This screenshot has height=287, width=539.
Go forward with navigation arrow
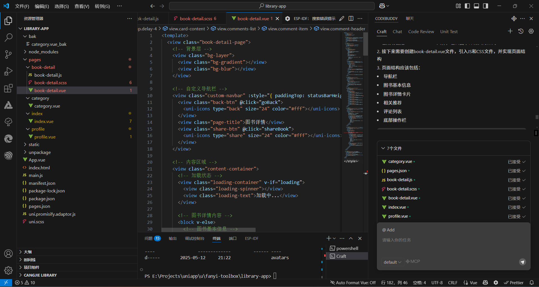click(x=162, y=6)
